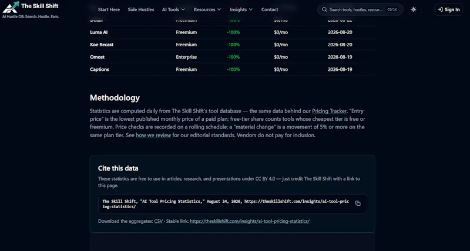Viewport: 470px width, 251px height.
Task: Expand the Resources dropdown menu
Action: point(207,9)
